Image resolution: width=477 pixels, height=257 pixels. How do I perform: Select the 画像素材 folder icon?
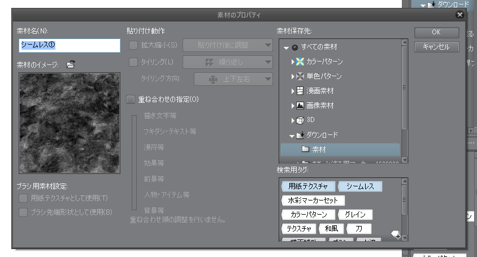pos(300,106)
